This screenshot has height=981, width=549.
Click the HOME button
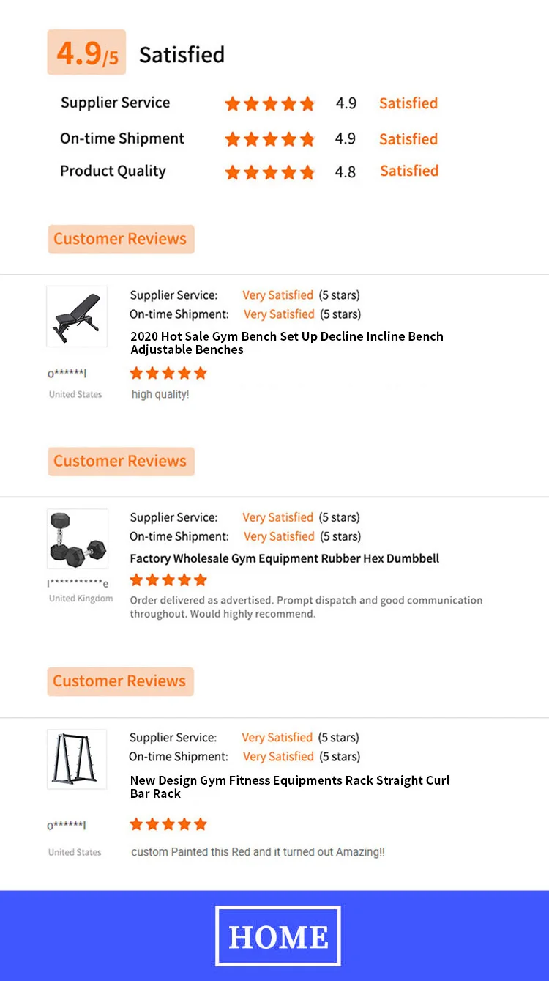click(277, 936)
